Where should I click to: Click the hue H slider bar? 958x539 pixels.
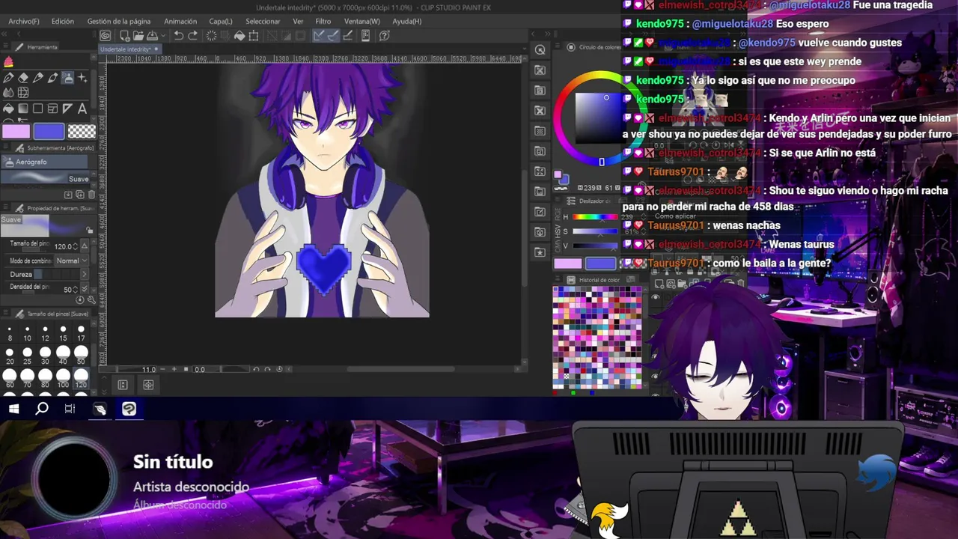(x=594, y=218)
